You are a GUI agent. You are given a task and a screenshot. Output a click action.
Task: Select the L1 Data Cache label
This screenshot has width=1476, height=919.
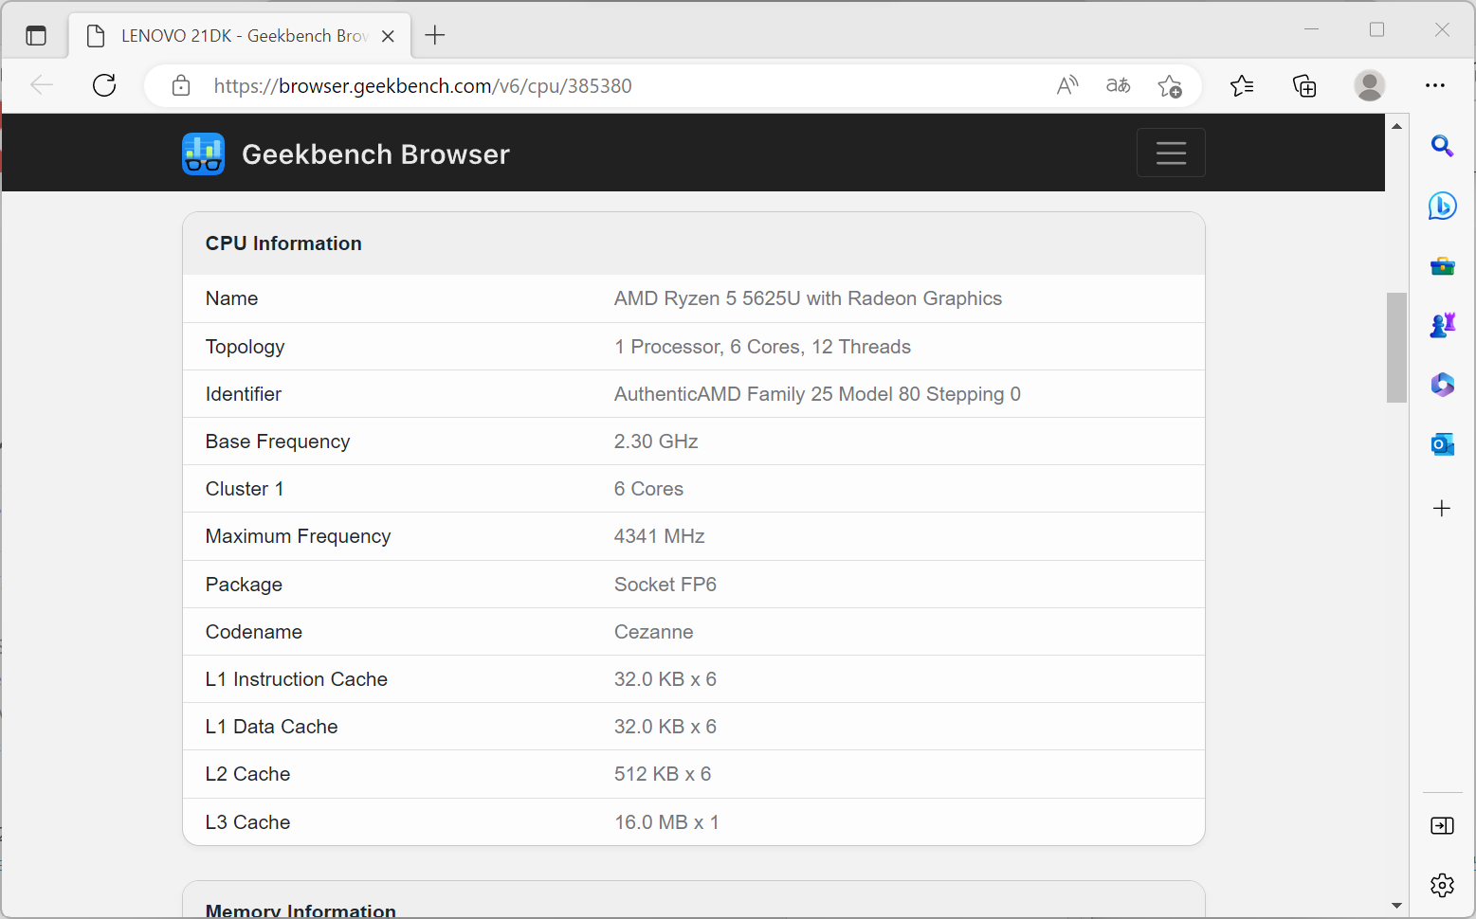coord(271,727)
